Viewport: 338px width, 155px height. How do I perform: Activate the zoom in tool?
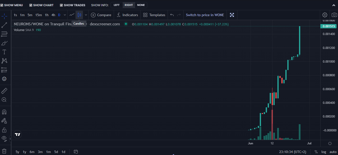click(x=4, y=100)
